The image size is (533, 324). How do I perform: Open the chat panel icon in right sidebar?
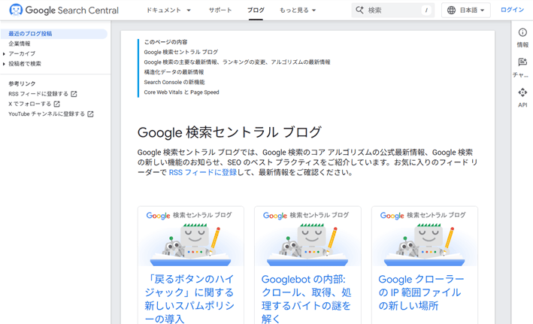pyautogui.click(x=522, y=62)
